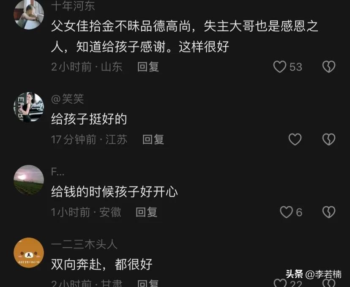Like the comment with 6 likes
The image size is (350, 287).
pos(287,212)
